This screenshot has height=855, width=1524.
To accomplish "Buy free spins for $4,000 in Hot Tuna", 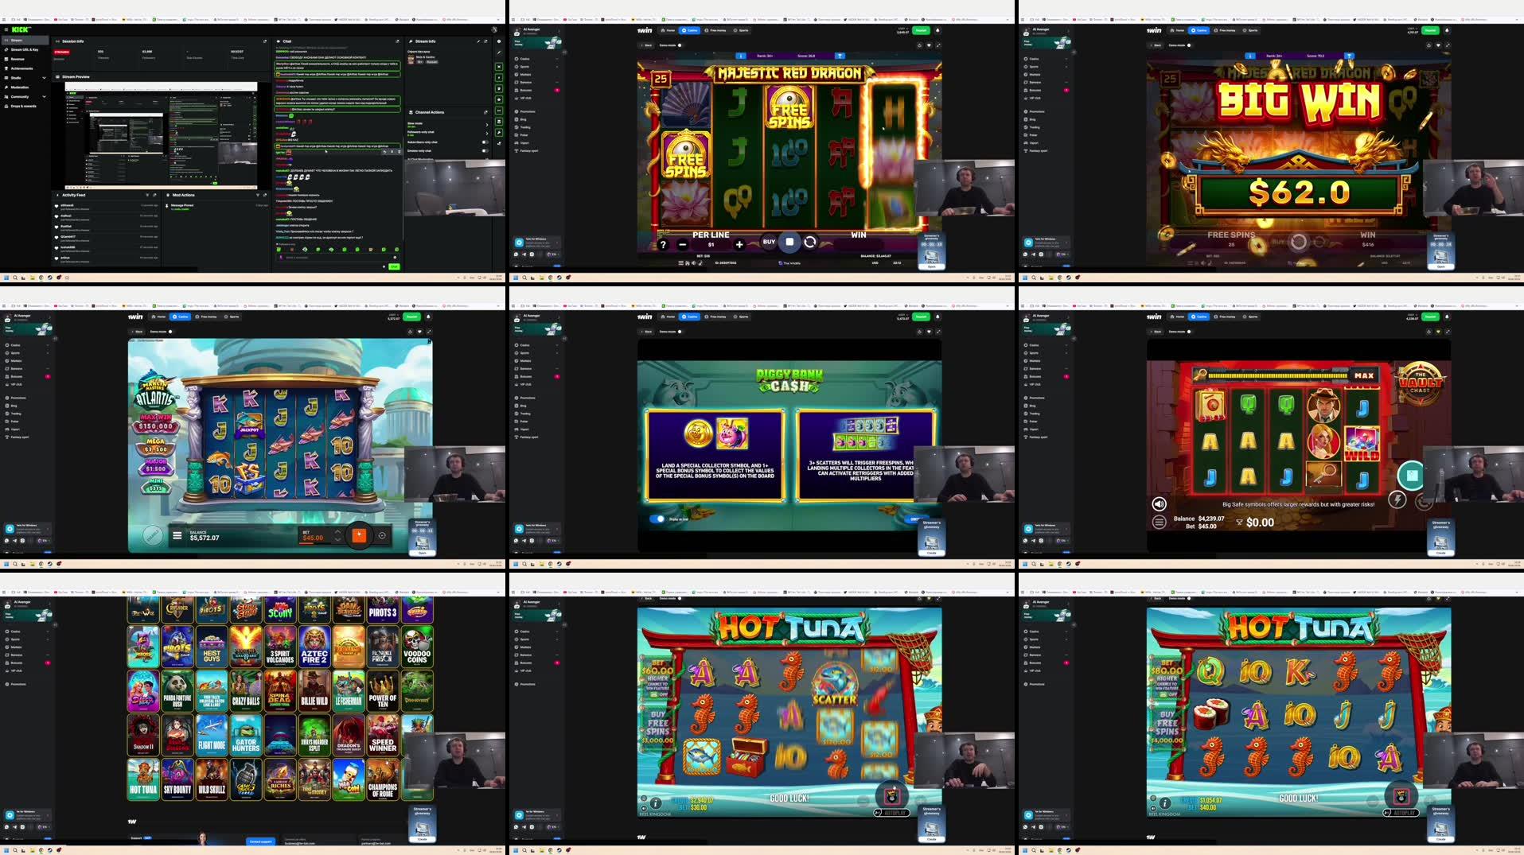I will click(1167, 728).
